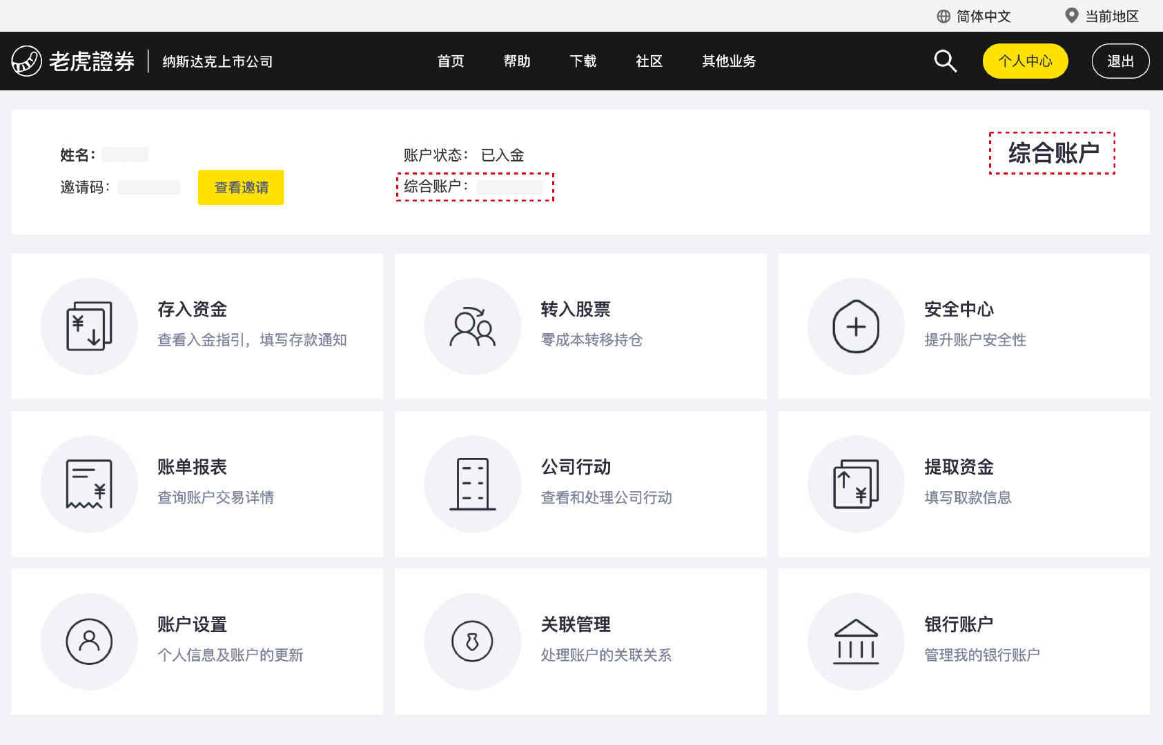1163x745 pixels.
Task: Click the 姓名 label
Action: pos(78,155)
